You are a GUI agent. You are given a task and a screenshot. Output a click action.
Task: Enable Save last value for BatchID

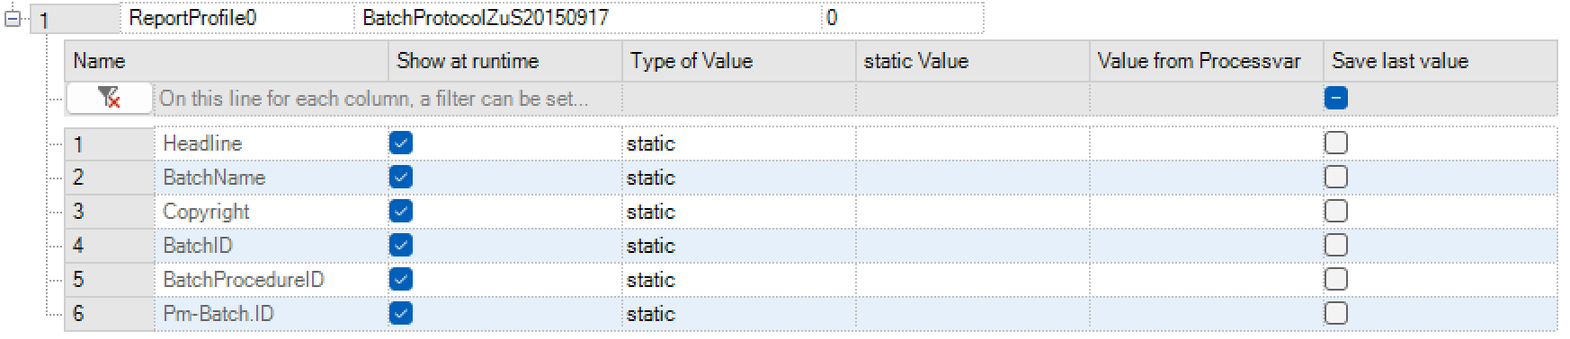click(1336, 245)
